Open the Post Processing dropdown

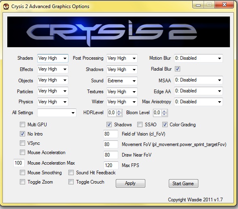click(122, 58)
